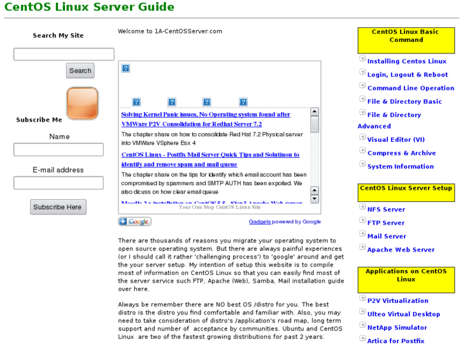Click the gadget feed scrollbar bottom down arrow
The width and height of the screenshot is (463, 347).
coord(315,199)
